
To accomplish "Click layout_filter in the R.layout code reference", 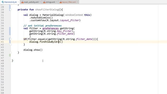I will [x=70, y=20].
